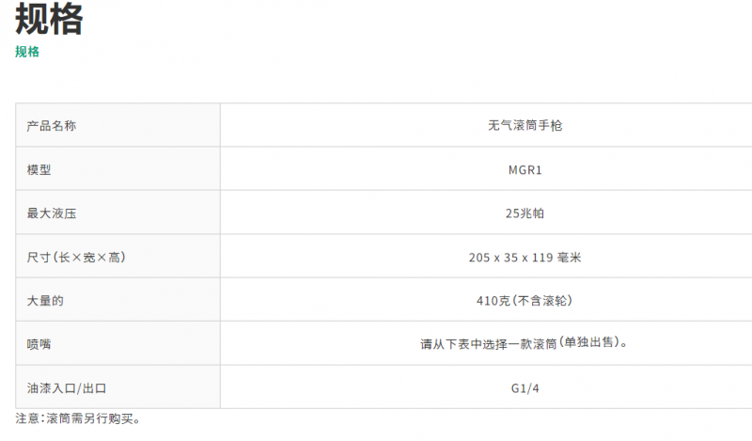Select the 请从下表中选择一款滚筒 nozzle text

[x=488, y=344]
